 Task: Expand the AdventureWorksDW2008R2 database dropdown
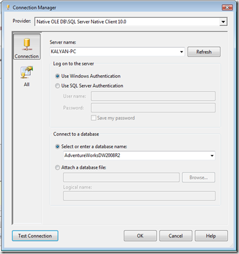(x=212, y=156)
